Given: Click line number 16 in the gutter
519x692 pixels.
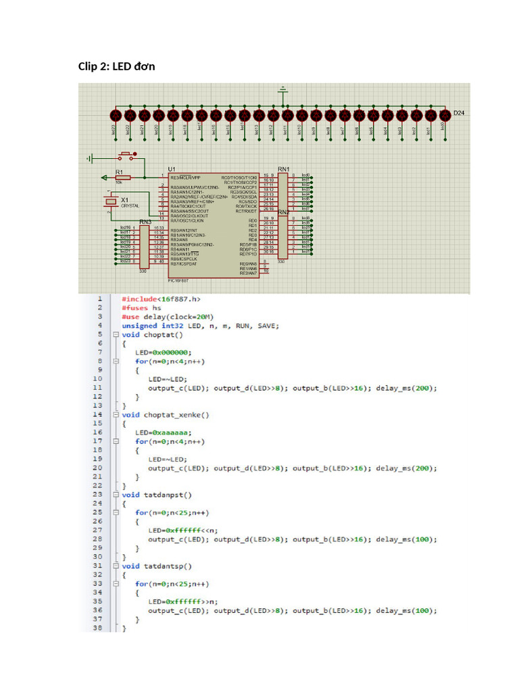Looking at the screenshot, I should [x=96, y=432].
